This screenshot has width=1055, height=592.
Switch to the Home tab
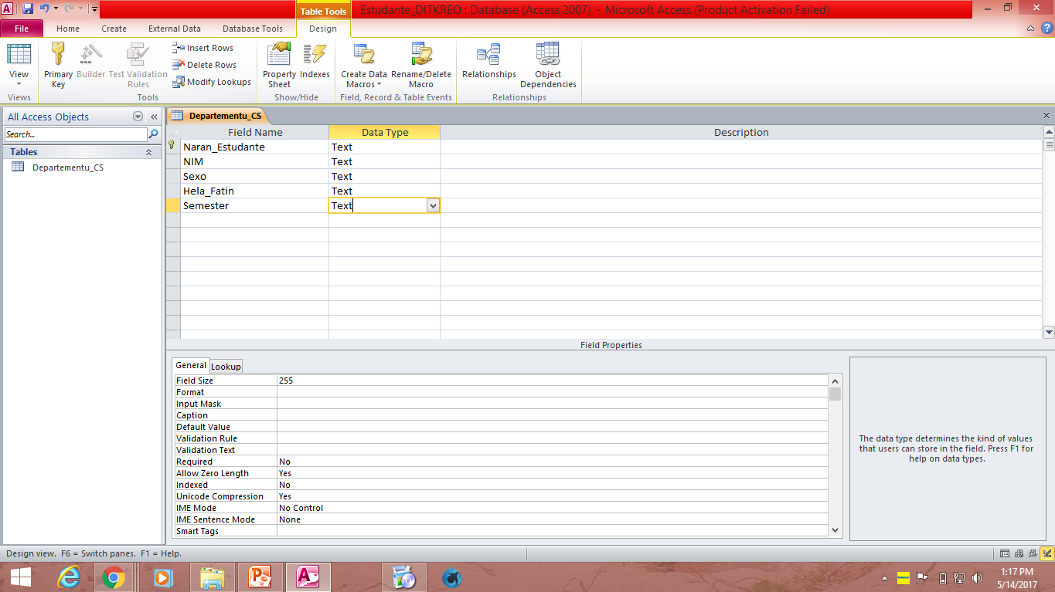[68, 29]
